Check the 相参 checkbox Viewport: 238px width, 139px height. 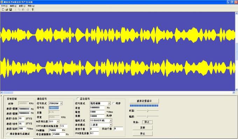click(113, 103)
